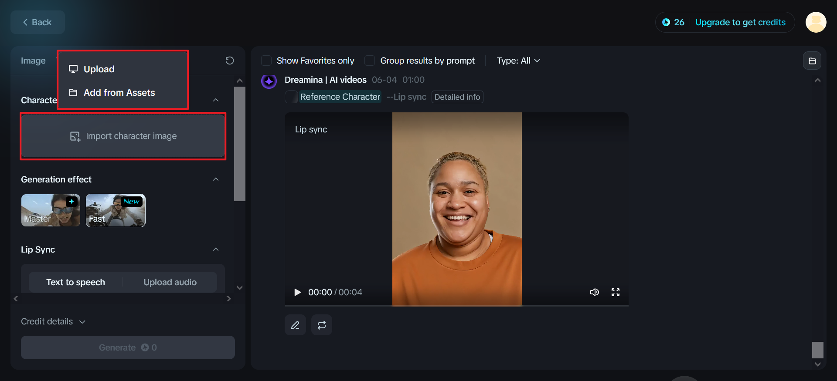Click the Generate button

(128, 347)
